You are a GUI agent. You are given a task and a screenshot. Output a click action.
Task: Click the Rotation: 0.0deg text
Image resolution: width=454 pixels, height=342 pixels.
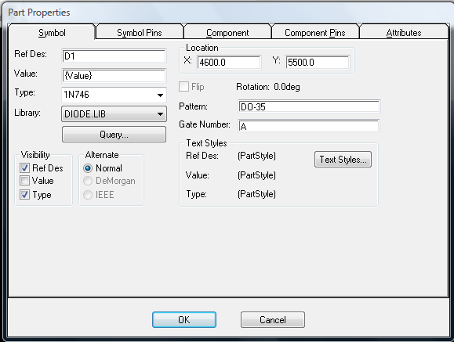point(268,87)
